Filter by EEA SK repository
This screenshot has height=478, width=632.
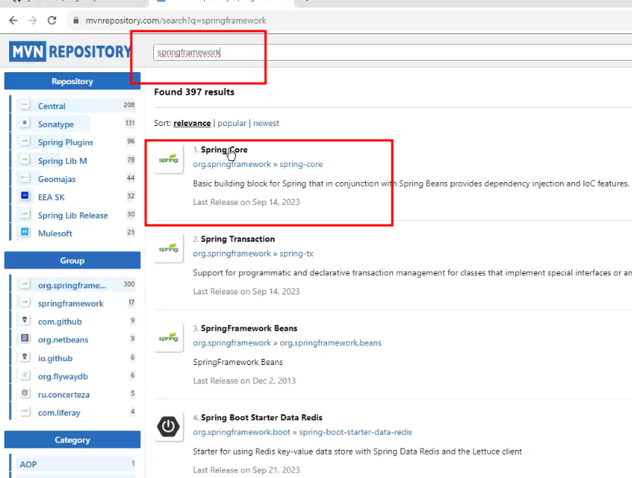[51, 197]
